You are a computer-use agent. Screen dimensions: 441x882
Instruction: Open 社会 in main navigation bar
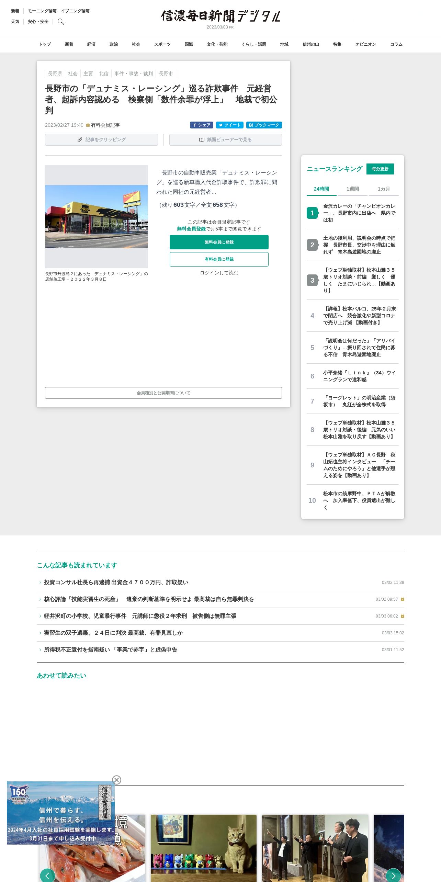click(x=136, y=44)
